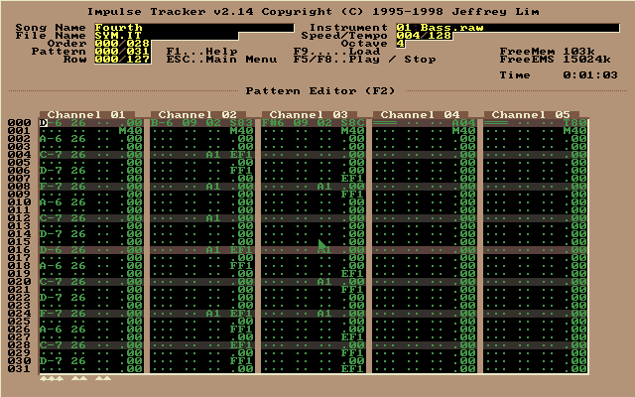635x397 pixels.
Task: Select the Channel 01 header
Action: point(86,115)
